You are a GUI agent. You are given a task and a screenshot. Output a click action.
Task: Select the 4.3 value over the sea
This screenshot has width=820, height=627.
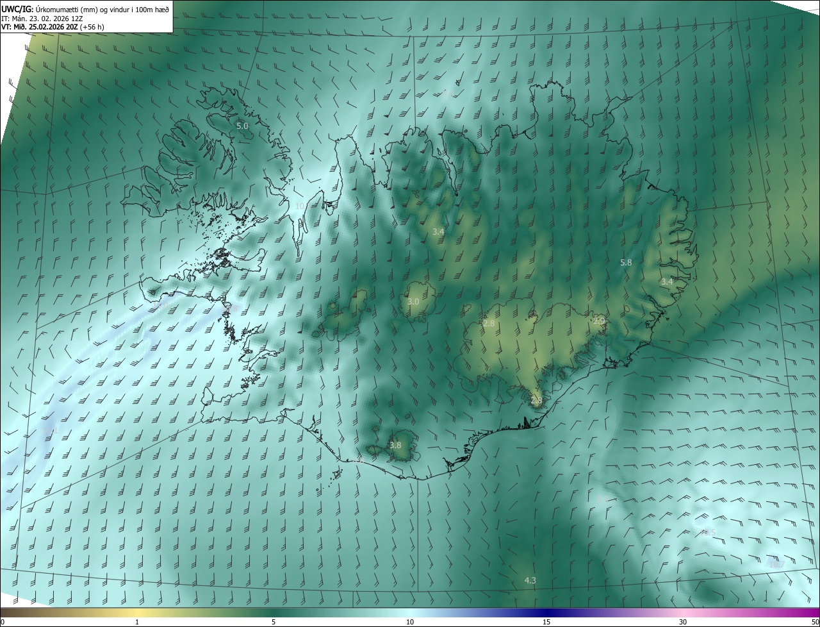[x=530, y=580]
